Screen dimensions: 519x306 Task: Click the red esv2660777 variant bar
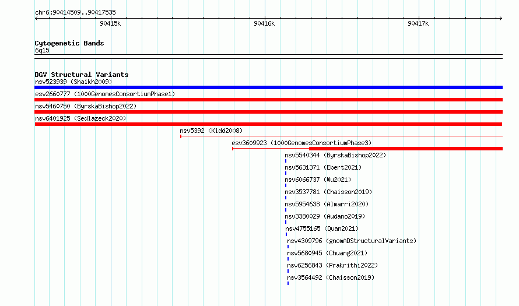click(268, 100)
